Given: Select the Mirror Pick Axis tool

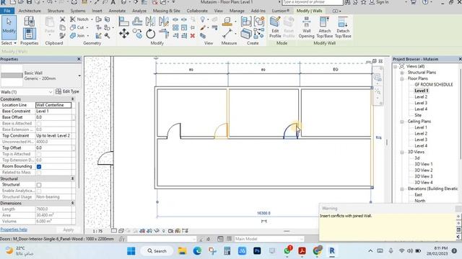Looking at the screenshot, I should click(x=150, y=21).
